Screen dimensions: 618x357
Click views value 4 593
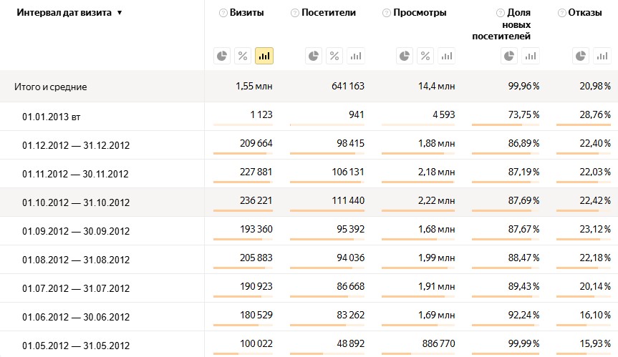444,114
